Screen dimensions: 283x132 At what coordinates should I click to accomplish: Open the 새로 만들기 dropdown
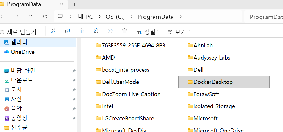tap(20, 32)
